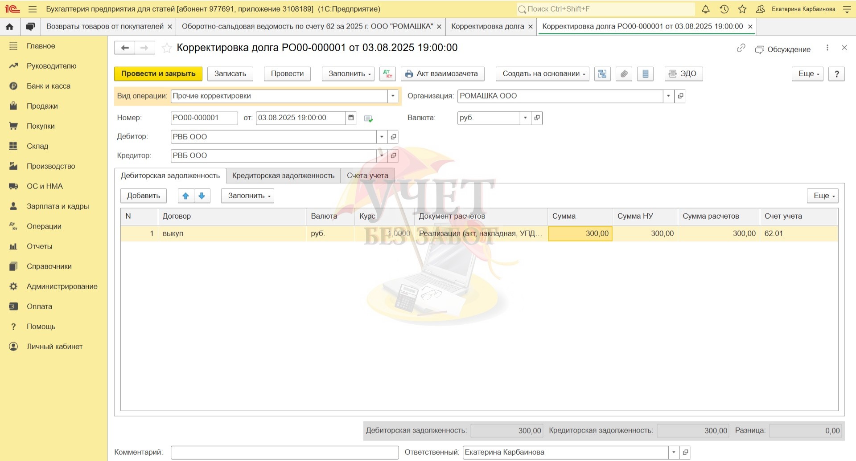Click Провести и закрыть button
This screenshot has height=461, width=856.
(x=158, y=74)
